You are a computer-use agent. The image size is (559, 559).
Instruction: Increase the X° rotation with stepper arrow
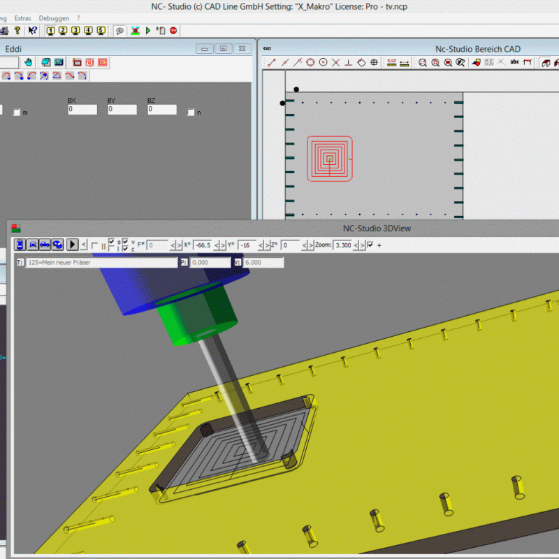click(x=222, y=245)
